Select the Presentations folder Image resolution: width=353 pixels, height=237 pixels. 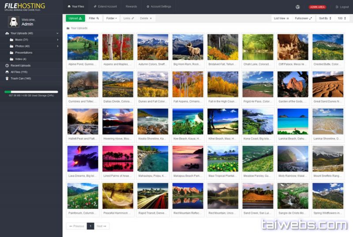(23, 52)
